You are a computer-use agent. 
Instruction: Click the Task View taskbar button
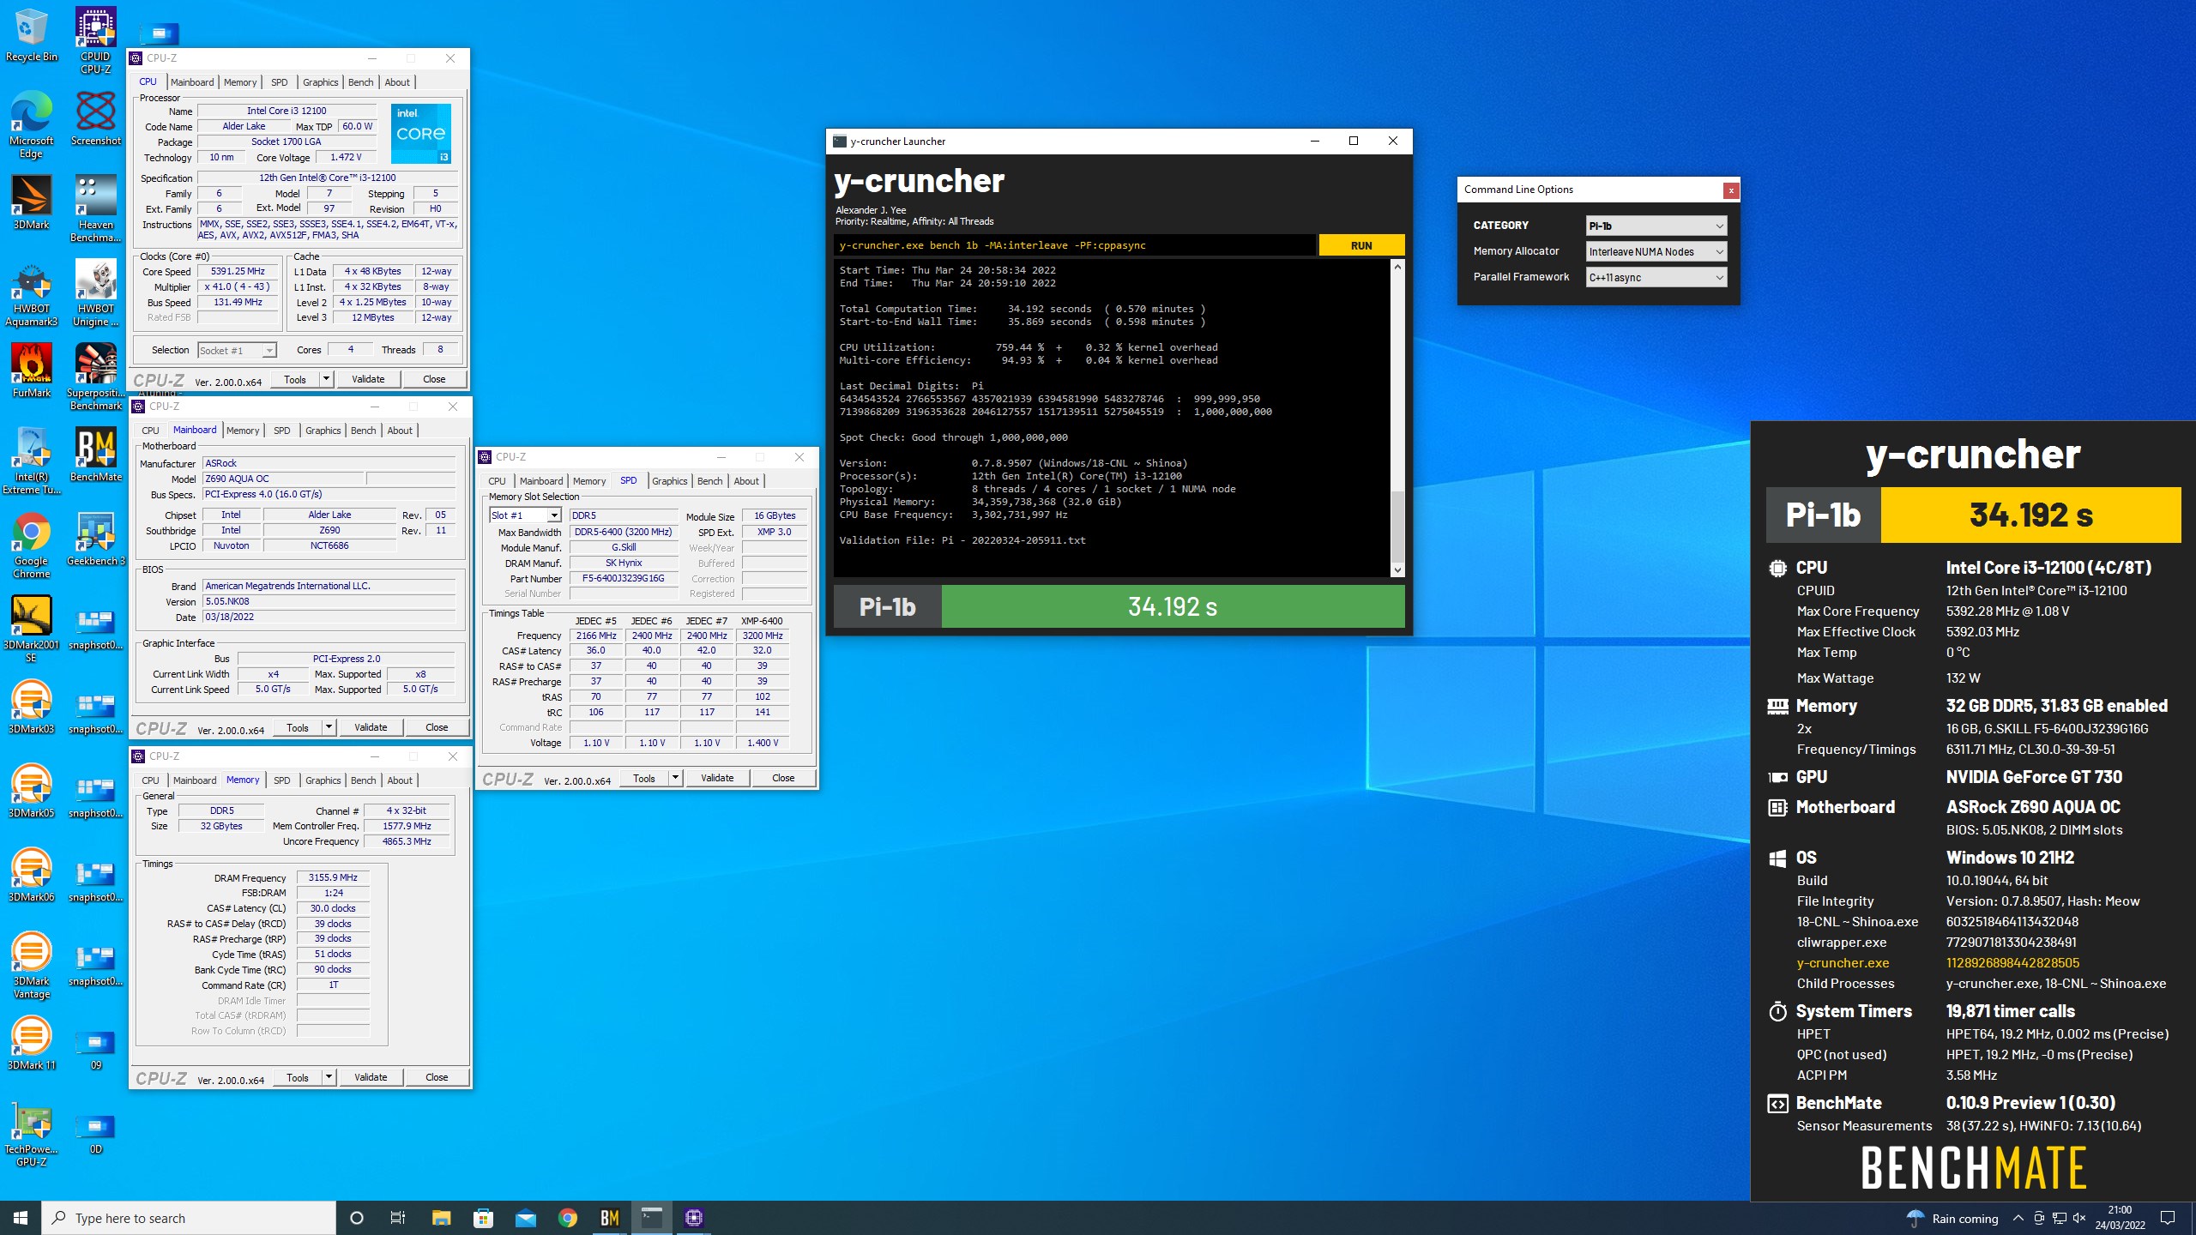398,1218
